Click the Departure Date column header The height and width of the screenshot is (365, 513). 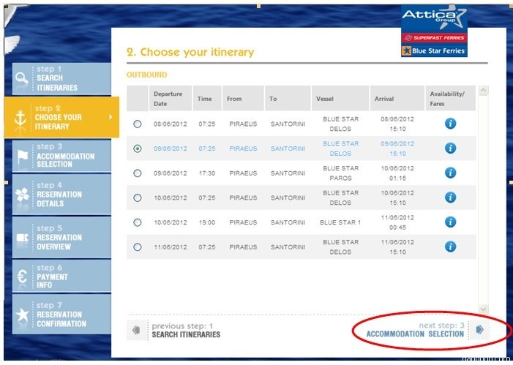[x=171, y=99]
